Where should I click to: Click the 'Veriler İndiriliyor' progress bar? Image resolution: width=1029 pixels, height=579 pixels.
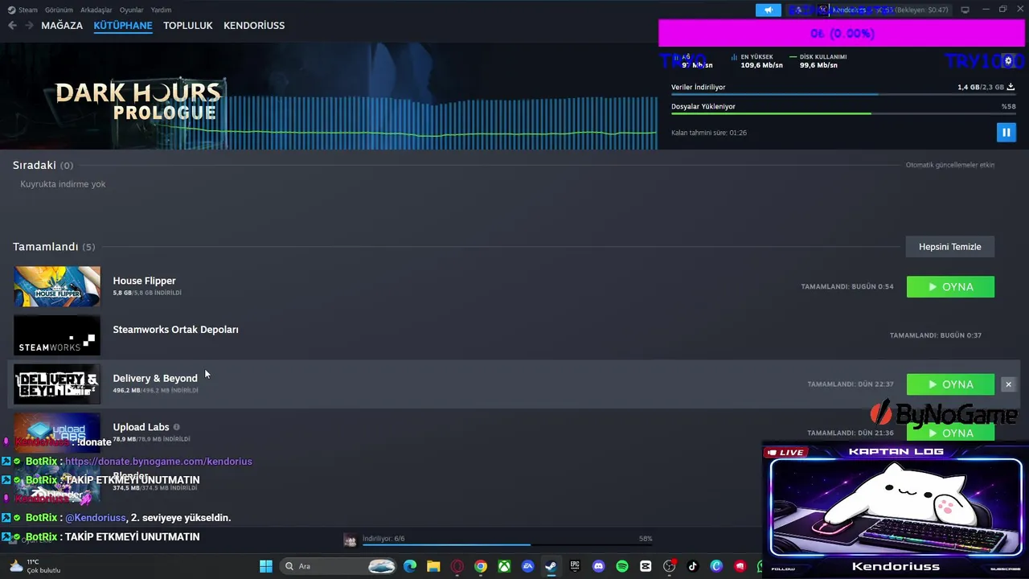[x=842, y=95]
